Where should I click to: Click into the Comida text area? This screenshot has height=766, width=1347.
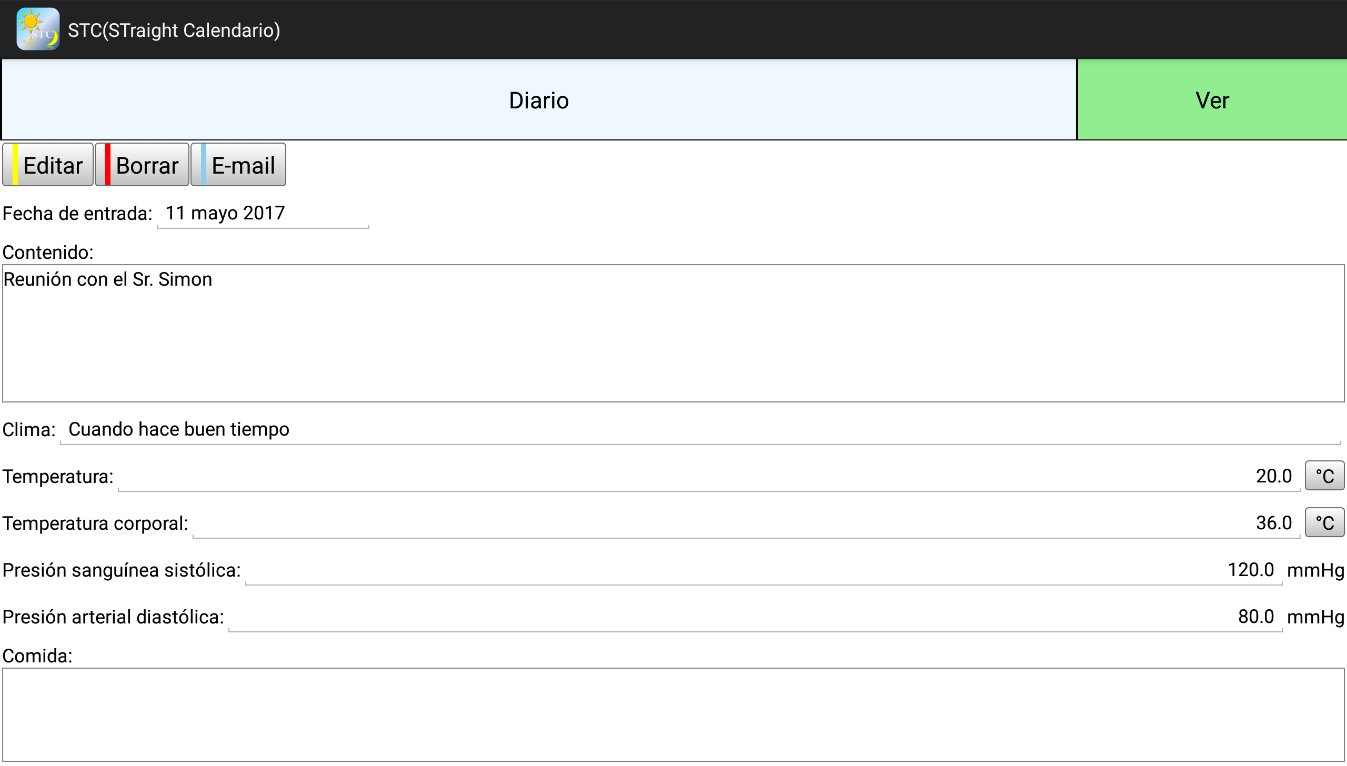pos(673,714)
